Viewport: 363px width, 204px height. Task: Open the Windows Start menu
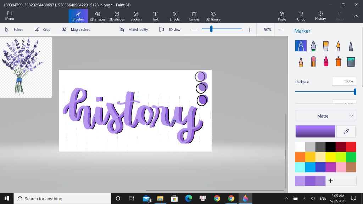tap(7, 198)
